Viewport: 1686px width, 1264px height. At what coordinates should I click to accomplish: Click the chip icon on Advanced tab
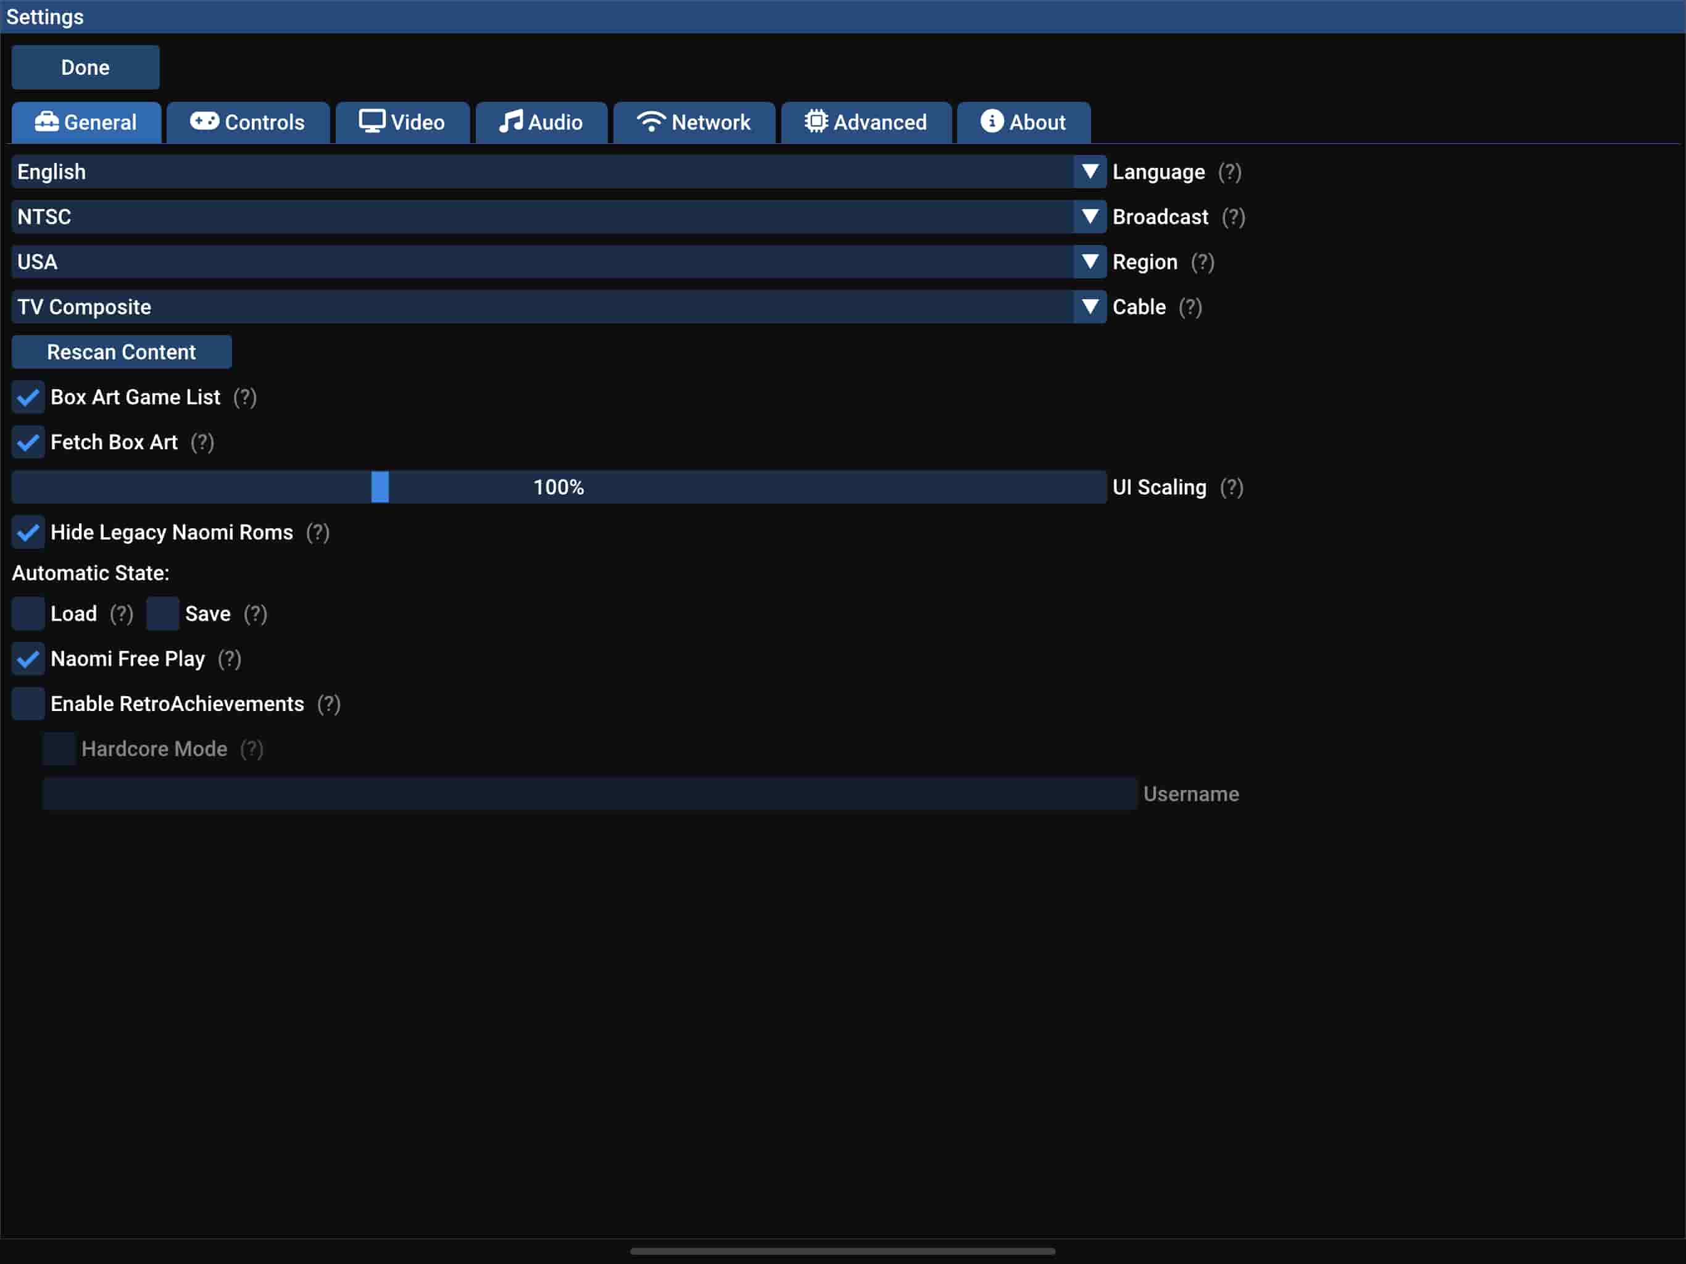tap(816, 121)
